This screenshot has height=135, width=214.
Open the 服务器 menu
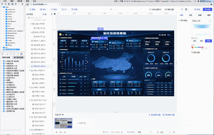pos(20,1)
